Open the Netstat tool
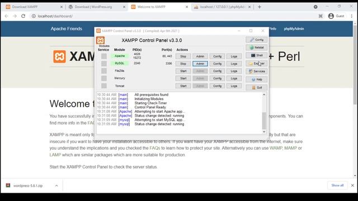The width and height of the screenshot is (358, 201). pos(256,47)
